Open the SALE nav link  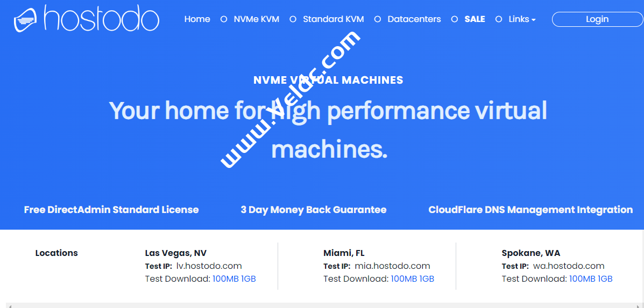(475, 19)
